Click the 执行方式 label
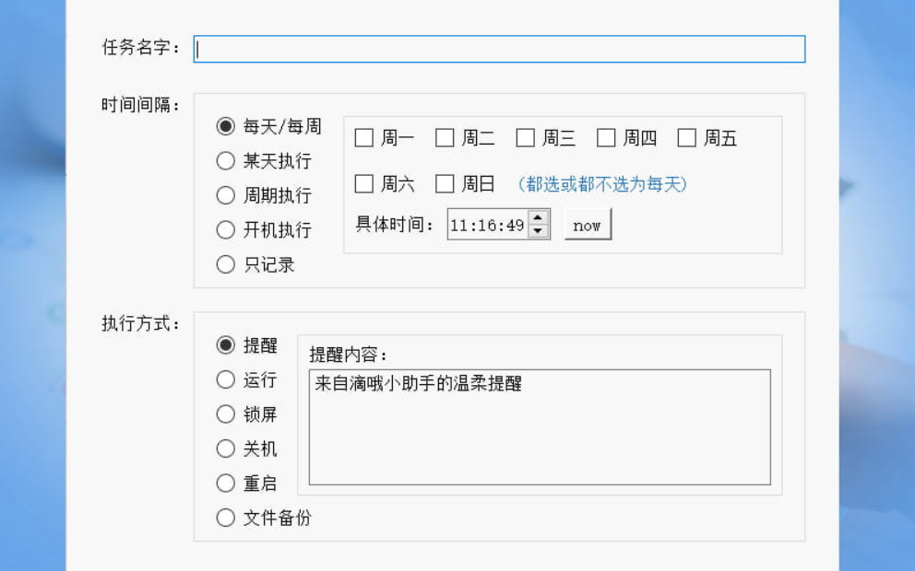 point(140,323)
